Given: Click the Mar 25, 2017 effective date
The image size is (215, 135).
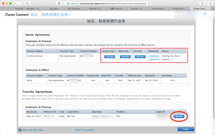Looking at the screenshot, I should [134, 80].
